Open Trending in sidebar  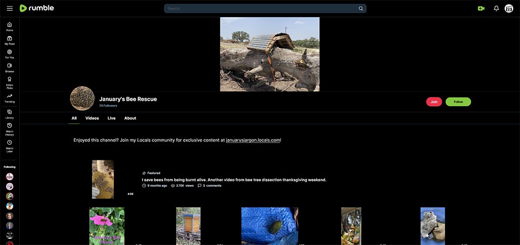click(x=9, y=98)
